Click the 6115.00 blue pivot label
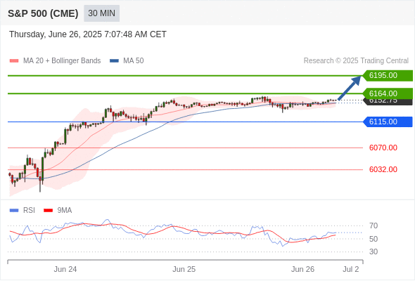Image resolution: width=415 pixels, height=281 pixels. click(388, 122)
